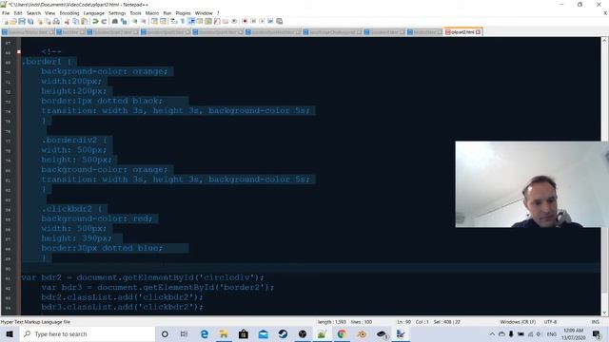Click the Redo arrow icon
This screenshot has height=342, width=609.
pyautogui.click(x=104, y=21)
